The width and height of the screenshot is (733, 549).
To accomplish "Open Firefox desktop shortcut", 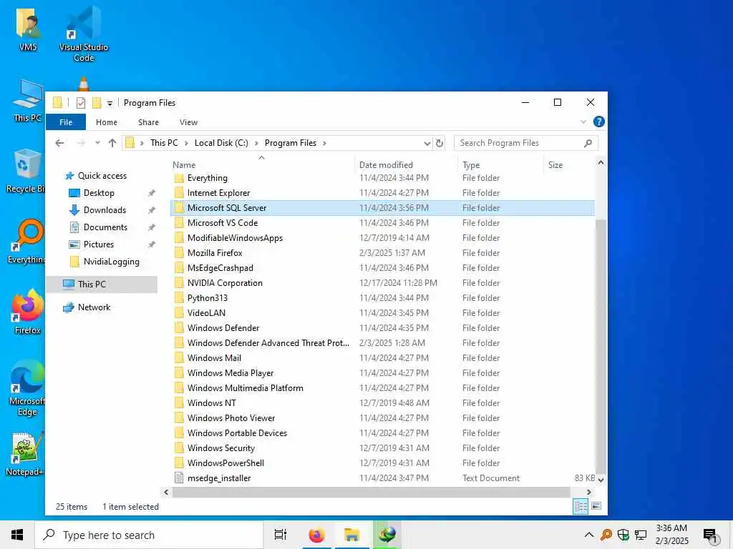I will pyautogui.click(x=28, y=312).
